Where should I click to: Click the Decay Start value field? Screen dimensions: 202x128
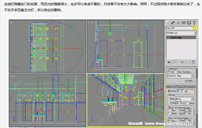[179, 103]
